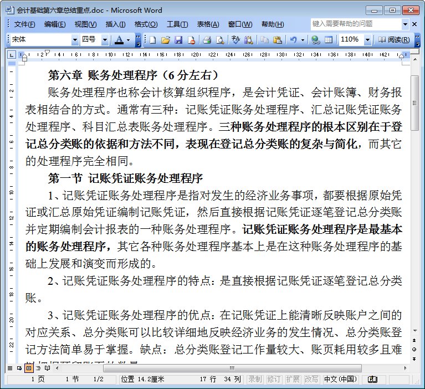Open the 文件(F) menu
The image size is (425, 389).
point(24,24)
